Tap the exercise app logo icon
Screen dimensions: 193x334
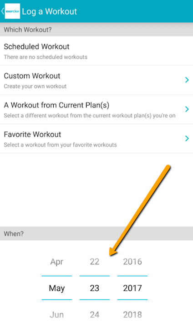coord(12,11)
